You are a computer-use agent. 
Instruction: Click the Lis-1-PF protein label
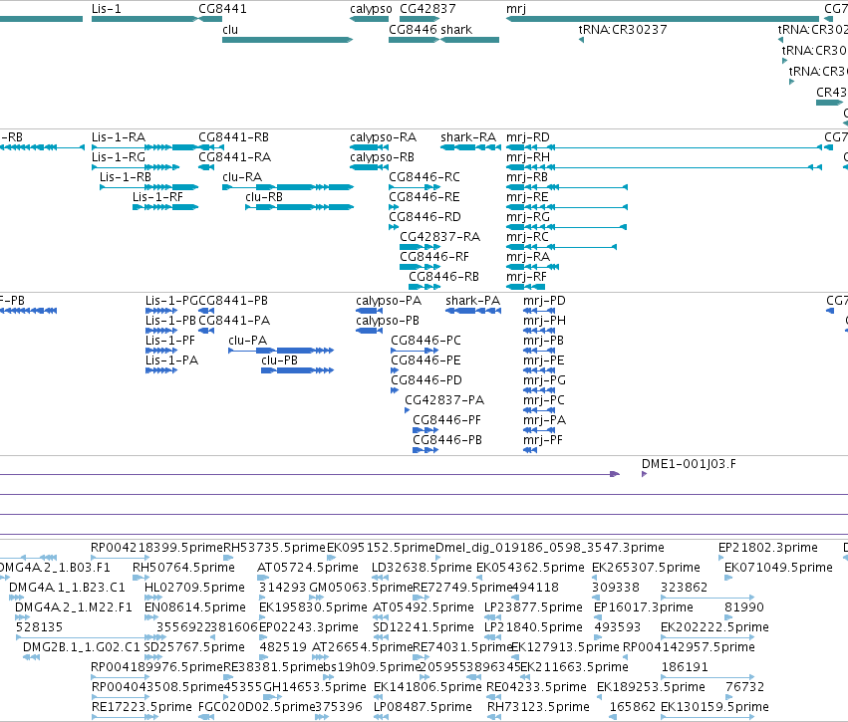pyautogui.click(x=170, y=341)
